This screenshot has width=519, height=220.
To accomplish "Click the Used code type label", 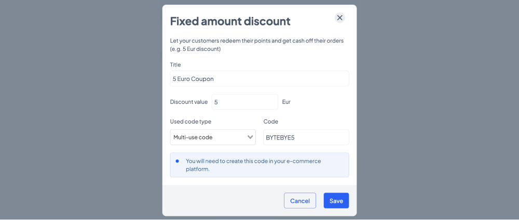I will click(x=190, y=121).
